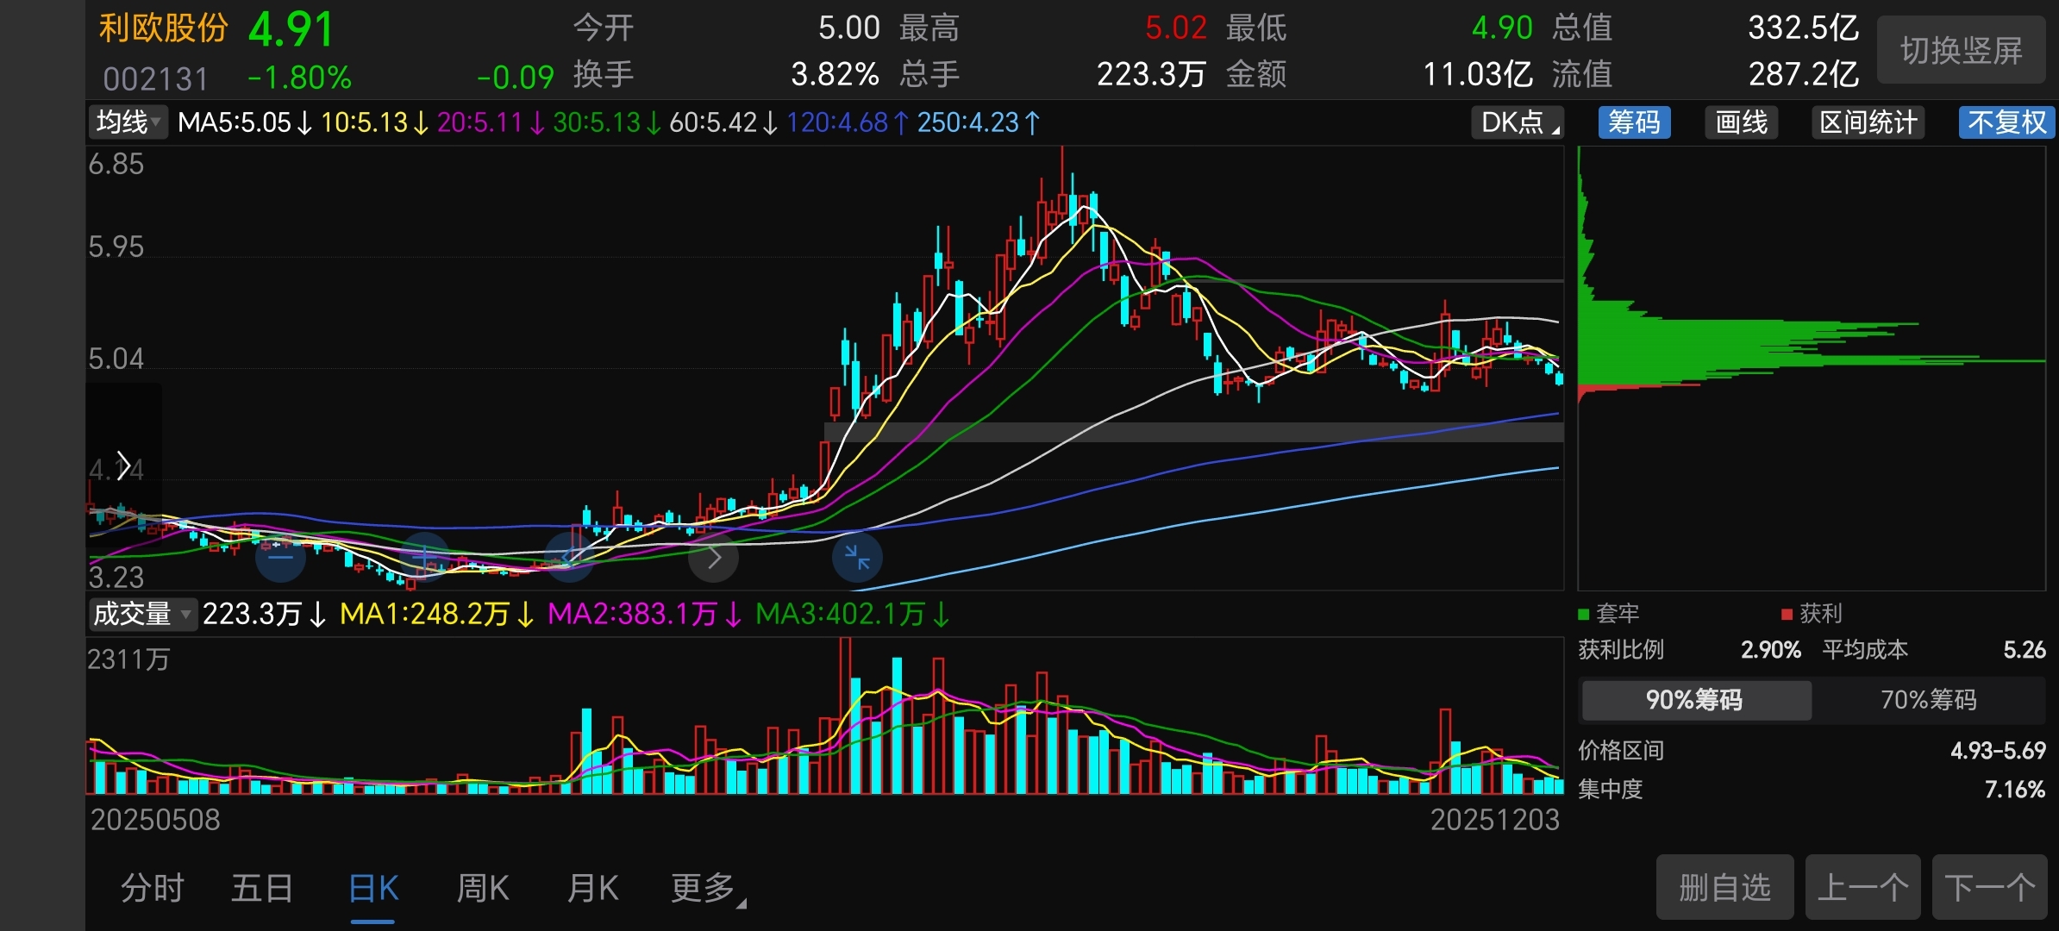Image resolution: width=2059 pixels, height=931 pixels.
Task: Activate the 画线 drawing tool
Action: coord(1741,122)
